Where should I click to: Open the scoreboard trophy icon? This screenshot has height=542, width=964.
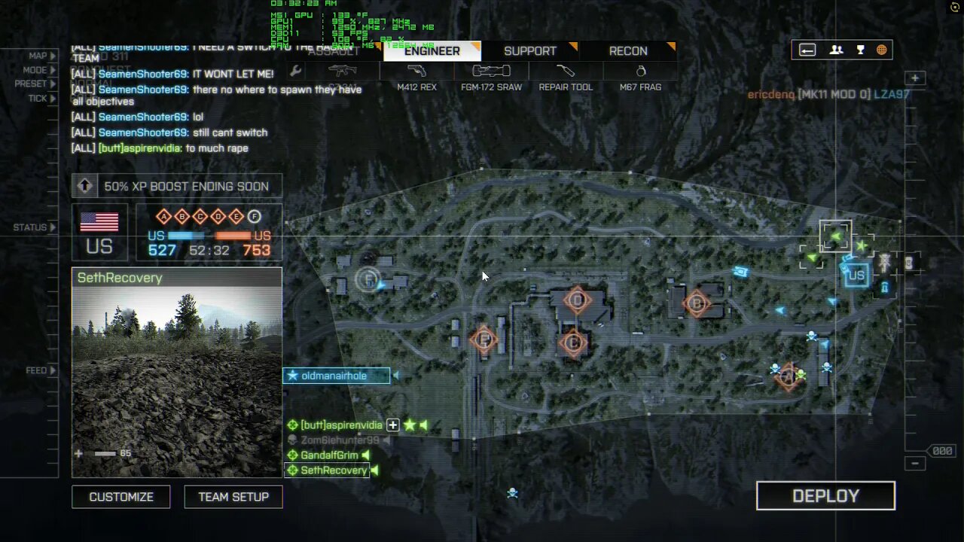point(860,50)
